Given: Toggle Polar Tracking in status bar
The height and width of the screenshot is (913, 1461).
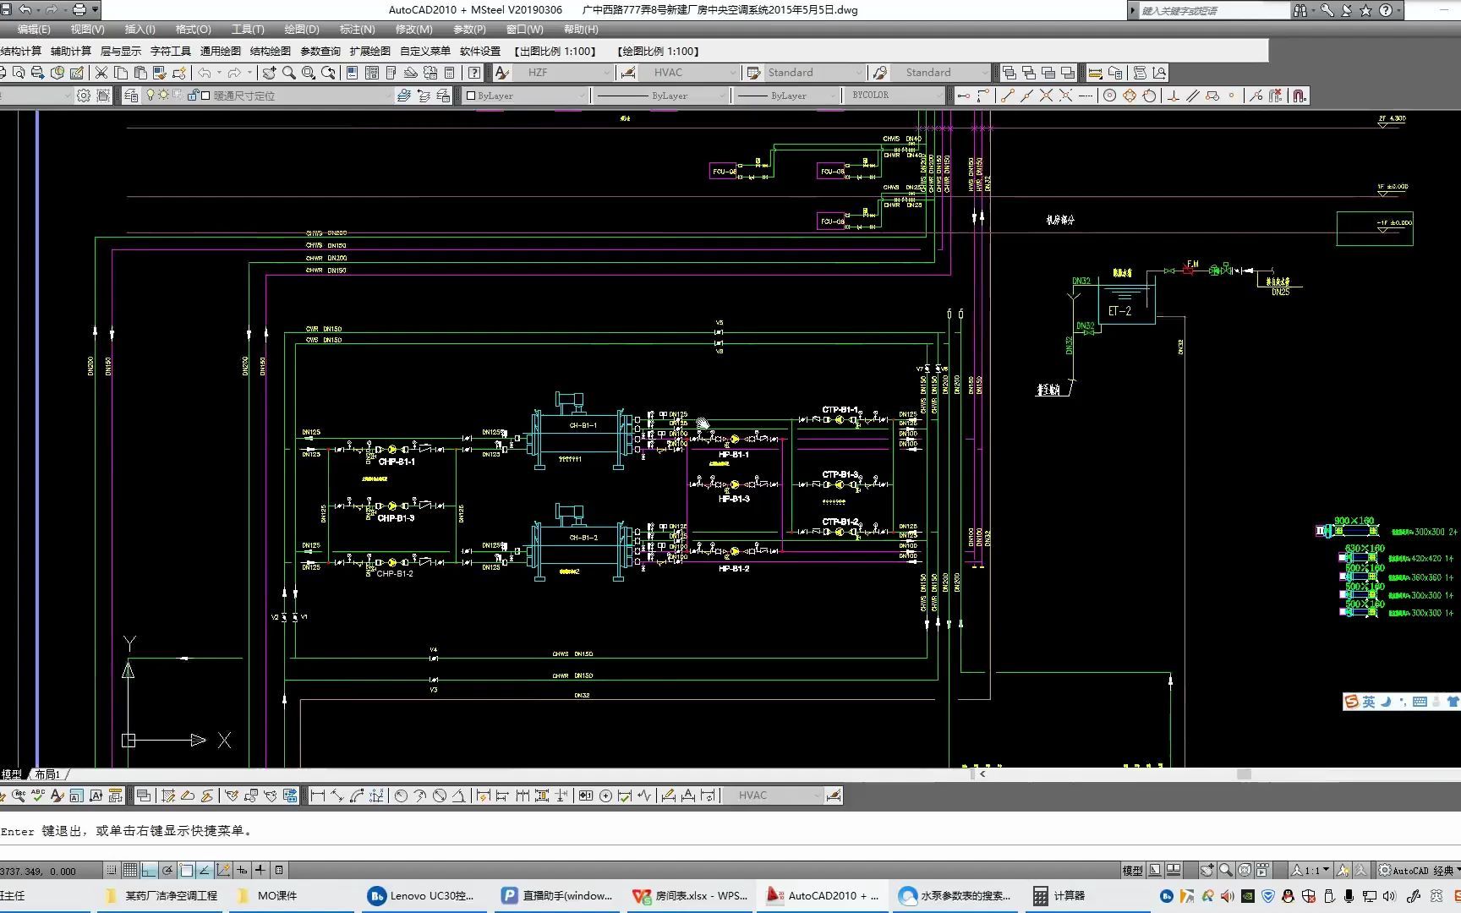Looking at the screenshot, I should (167, 870).
